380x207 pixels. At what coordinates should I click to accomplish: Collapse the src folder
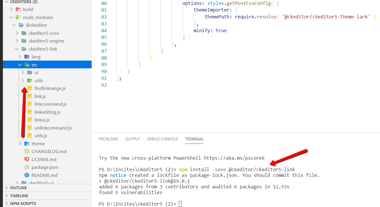tap(20, 65)
